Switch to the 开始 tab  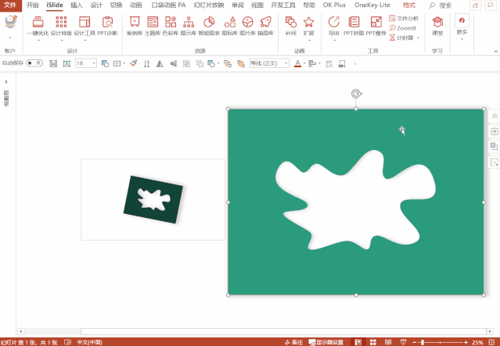coord(32,5)
